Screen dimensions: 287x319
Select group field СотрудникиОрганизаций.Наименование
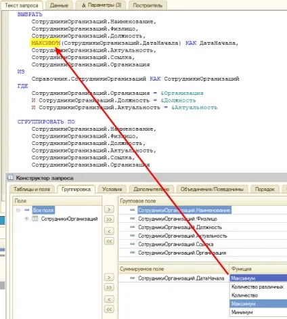click(x=184, y=210)
